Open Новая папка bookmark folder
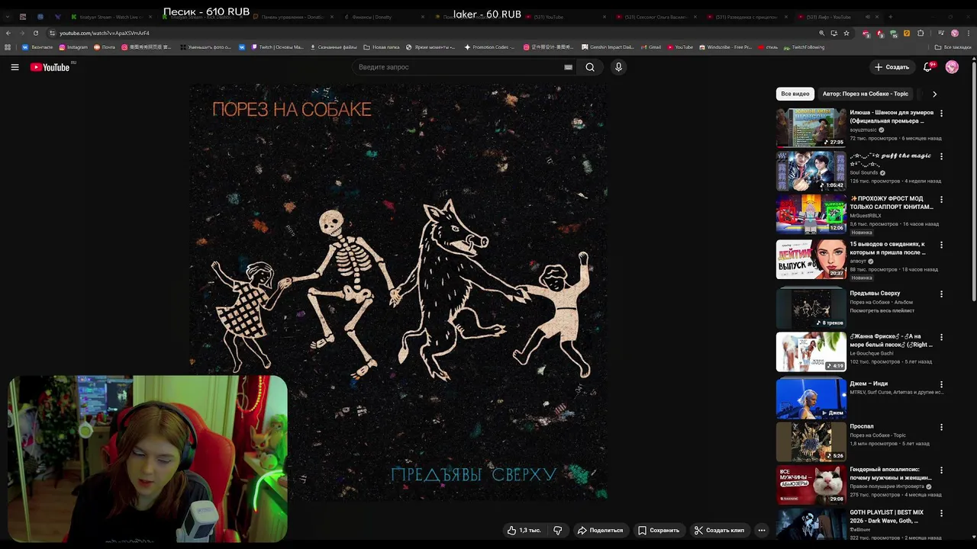 pos(382,47)
